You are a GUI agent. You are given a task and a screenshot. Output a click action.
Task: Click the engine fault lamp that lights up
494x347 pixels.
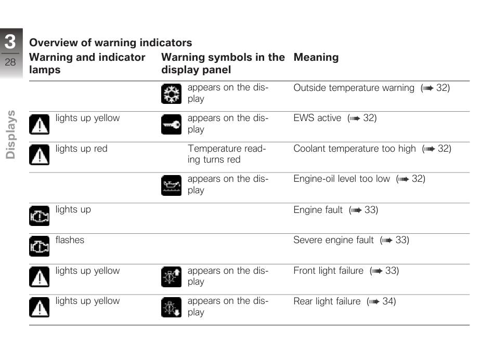click(40, 216)
